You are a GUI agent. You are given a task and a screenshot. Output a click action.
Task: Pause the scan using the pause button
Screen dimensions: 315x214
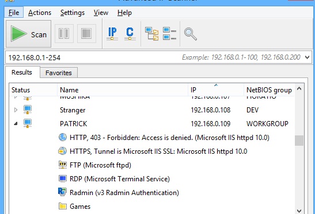[64, 33]
